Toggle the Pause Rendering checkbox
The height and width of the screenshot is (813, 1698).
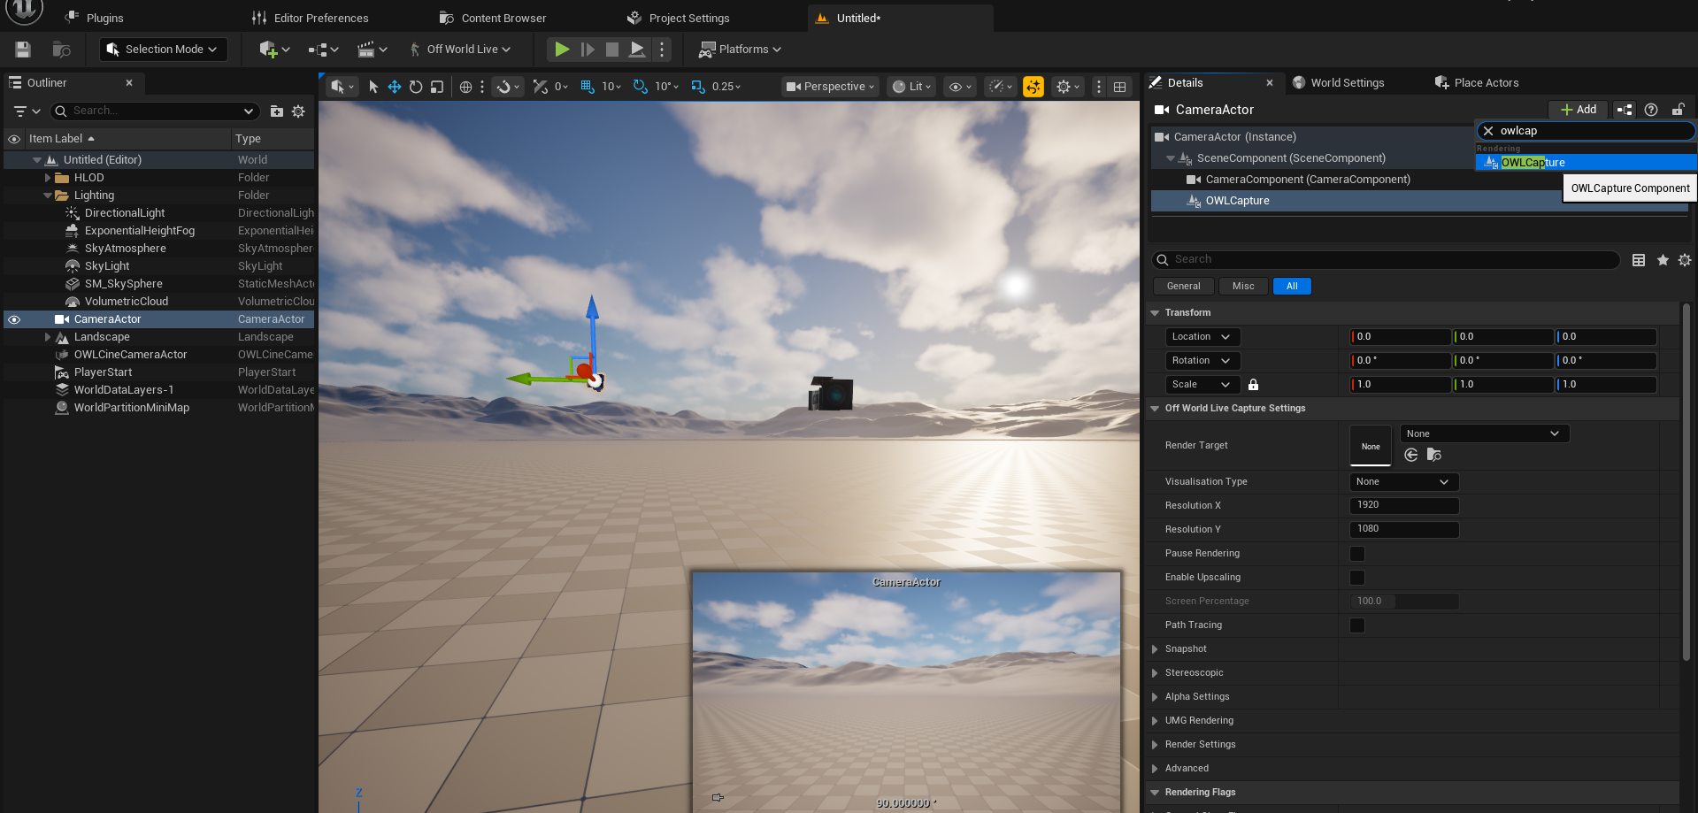(x=1357, y=554)
